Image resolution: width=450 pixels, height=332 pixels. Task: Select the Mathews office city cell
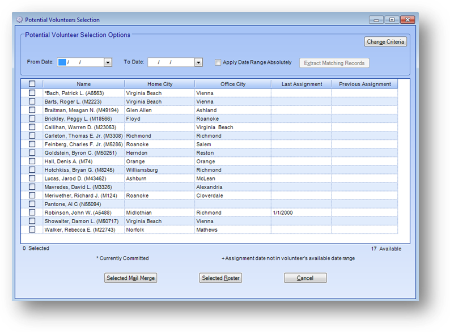[233, 229]
